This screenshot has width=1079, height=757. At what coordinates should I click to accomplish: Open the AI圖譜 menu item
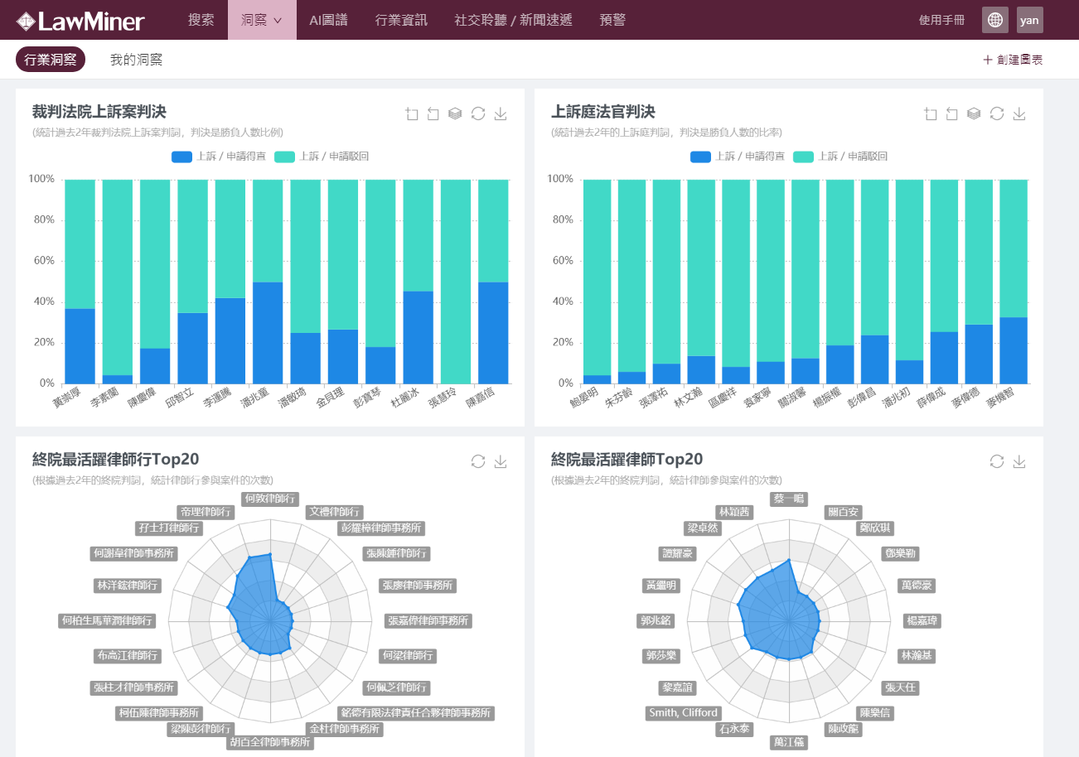[328, 20]
